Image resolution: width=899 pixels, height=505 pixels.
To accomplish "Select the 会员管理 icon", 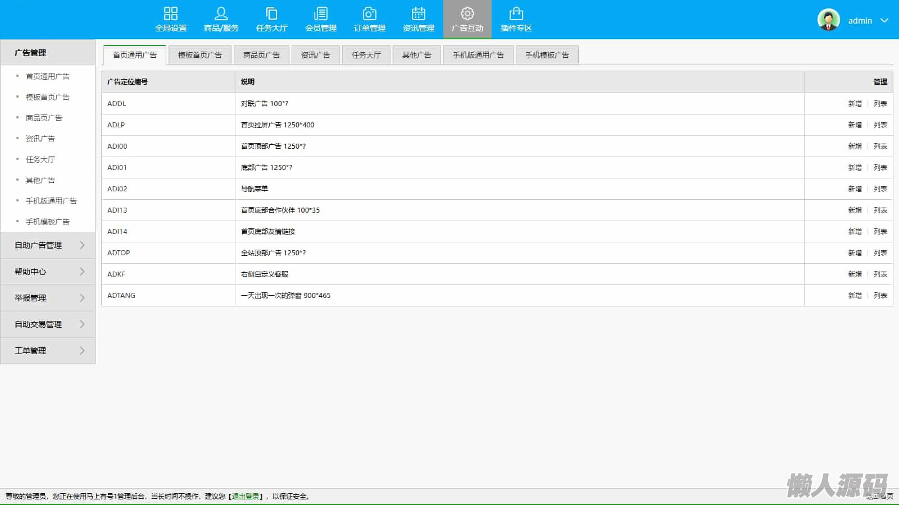I will [x=321, y=13].
